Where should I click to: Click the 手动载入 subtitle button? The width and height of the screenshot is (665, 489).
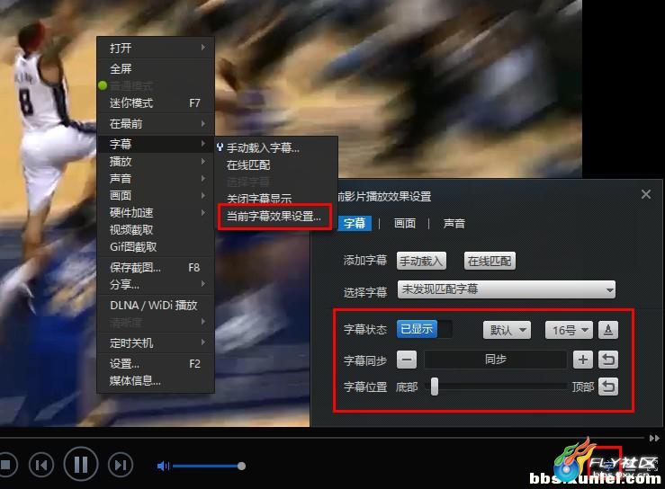click(x=421, y=261)
